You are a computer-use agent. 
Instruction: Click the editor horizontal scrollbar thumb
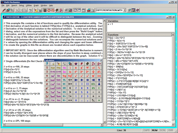(34, 125)
